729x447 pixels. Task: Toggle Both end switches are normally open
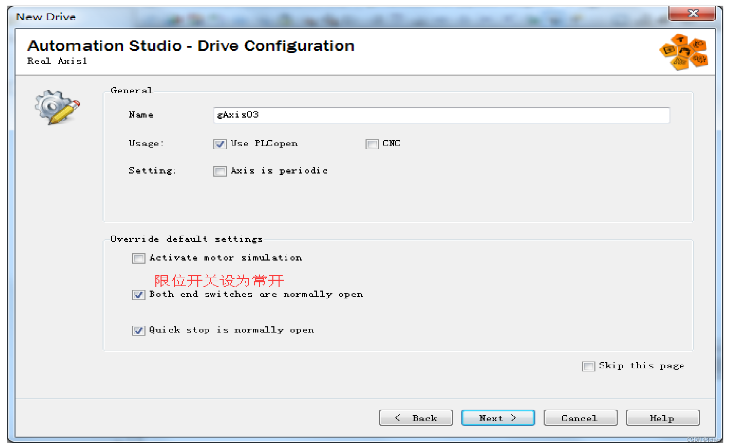(x=139, y=295)
